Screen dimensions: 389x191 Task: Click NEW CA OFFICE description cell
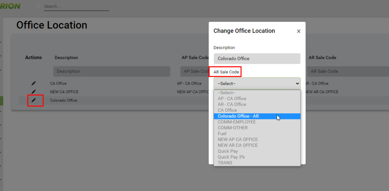tap(64, 92)
